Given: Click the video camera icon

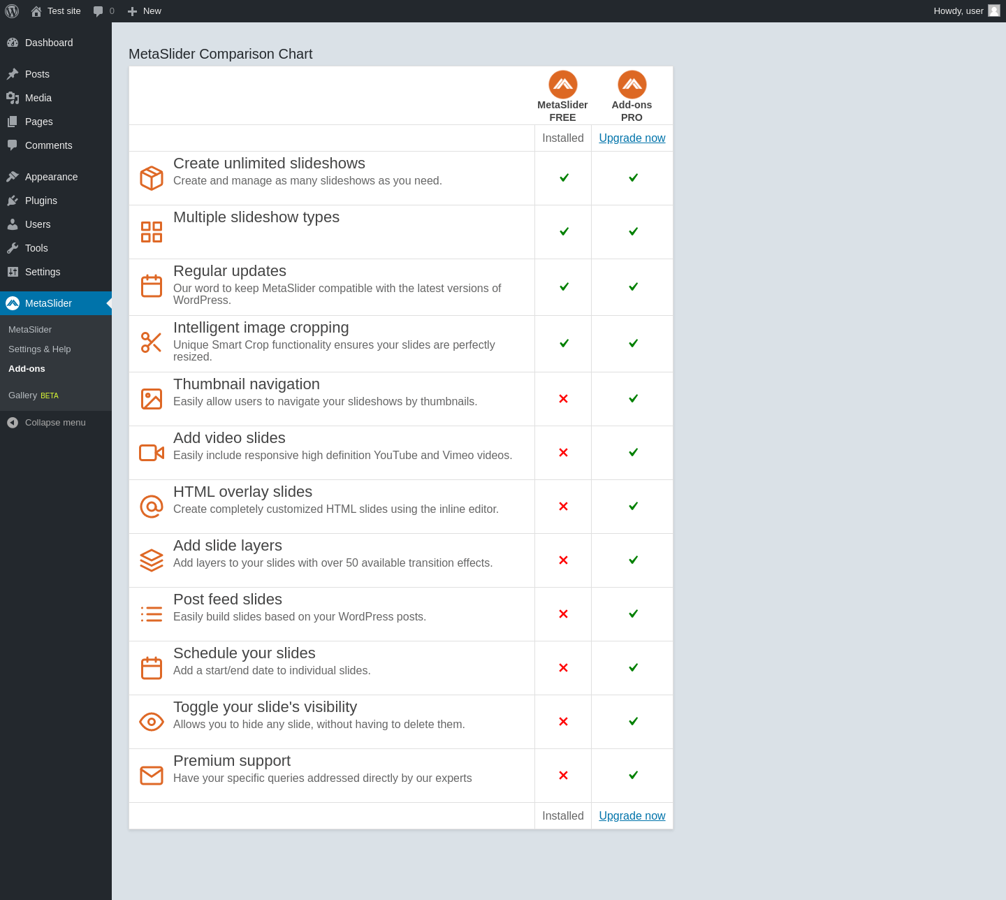Looking at the screenshot, I should [152, 453].
